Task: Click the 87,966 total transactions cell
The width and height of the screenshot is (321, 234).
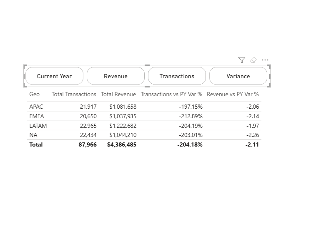Action: [88, 144]
